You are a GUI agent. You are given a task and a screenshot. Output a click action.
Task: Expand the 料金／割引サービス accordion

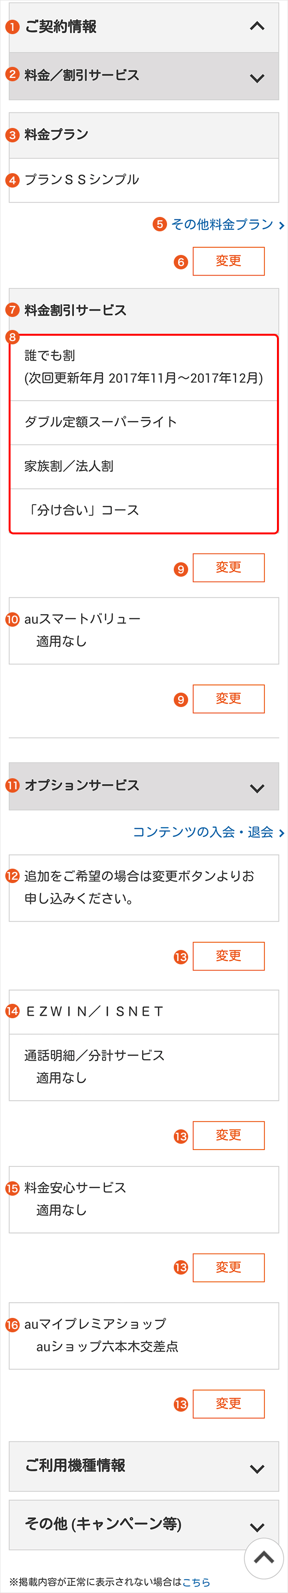coord(143,76)
